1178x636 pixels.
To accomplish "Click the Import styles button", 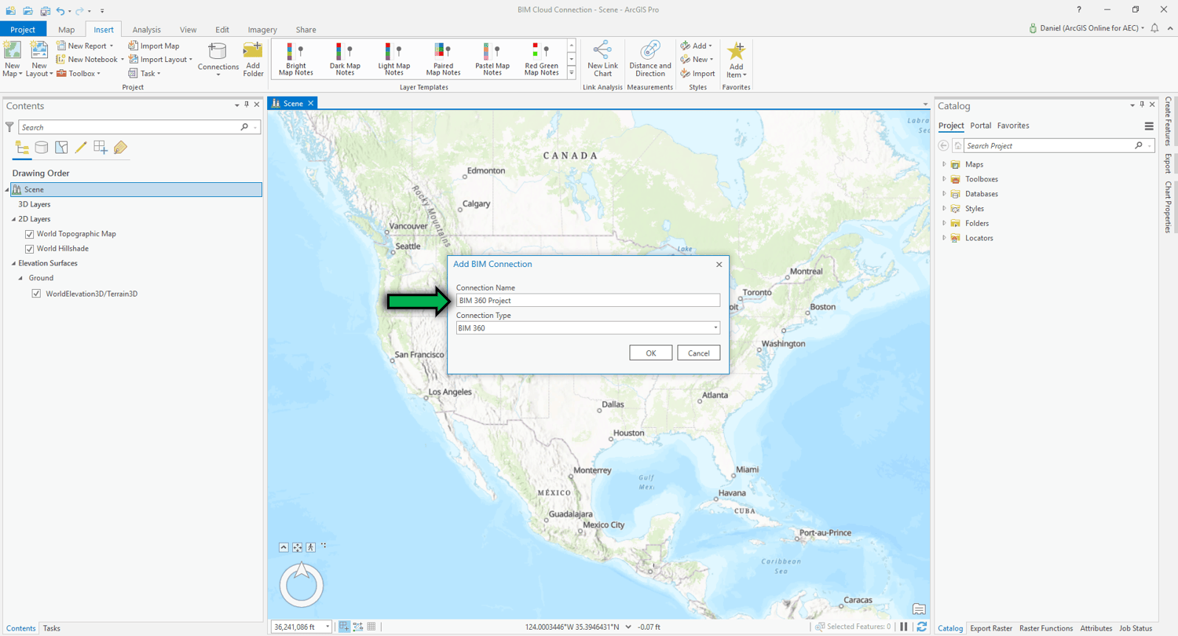I will (x=697, y=74).
